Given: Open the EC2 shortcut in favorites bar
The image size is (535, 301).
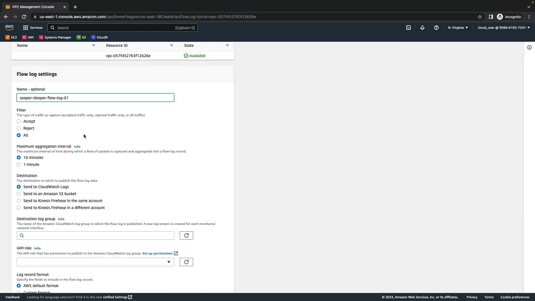Looking at the screenshot, I should pyautogui.click(x=11, y=37).
